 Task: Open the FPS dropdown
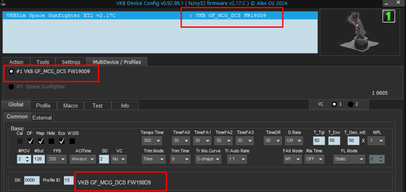point(57,159)
